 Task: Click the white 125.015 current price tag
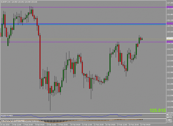(170, 39)
